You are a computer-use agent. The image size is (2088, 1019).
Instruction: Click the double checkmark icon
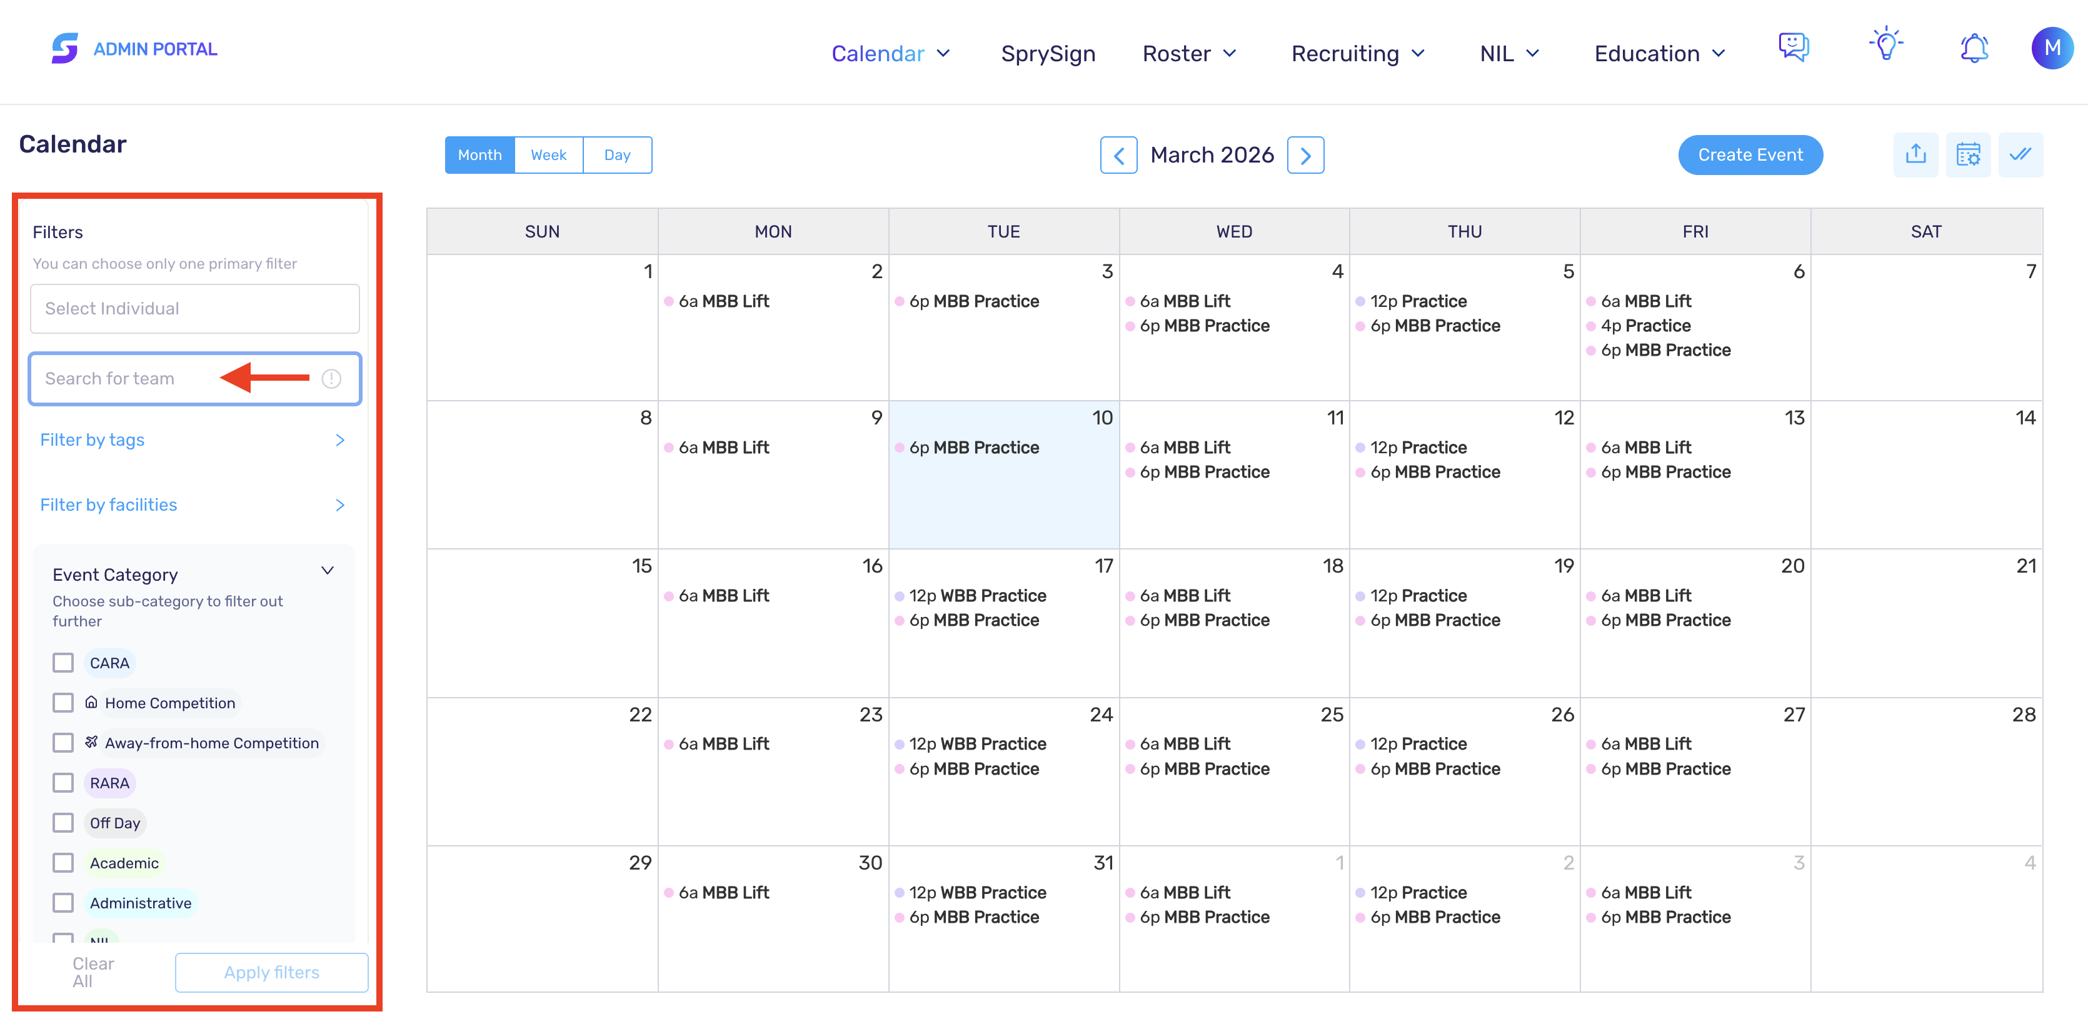[x=2020, y=155]
